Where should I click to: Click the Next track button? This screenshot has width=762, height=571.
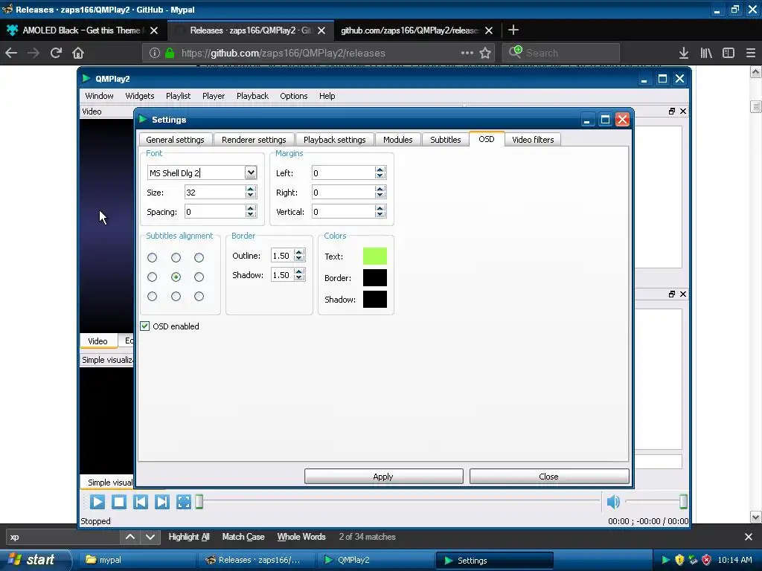[162, 502]
